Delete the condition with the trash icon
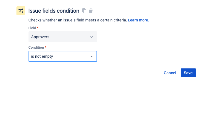The height and width of the screenshot is (122, 213). click(91, 11)
